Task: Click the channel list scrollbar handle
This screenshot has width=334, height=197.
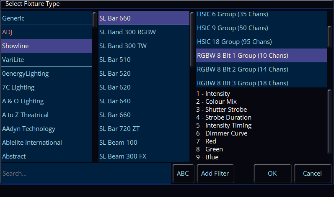Action: pos(329,122)
